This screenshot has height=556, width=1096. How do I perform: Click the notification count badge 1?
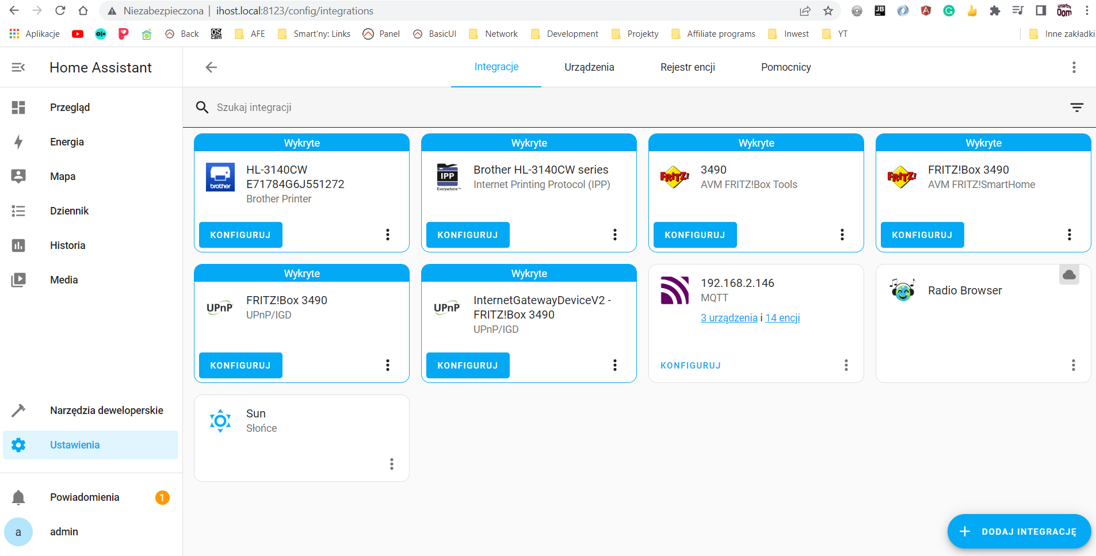coord(162,497)
